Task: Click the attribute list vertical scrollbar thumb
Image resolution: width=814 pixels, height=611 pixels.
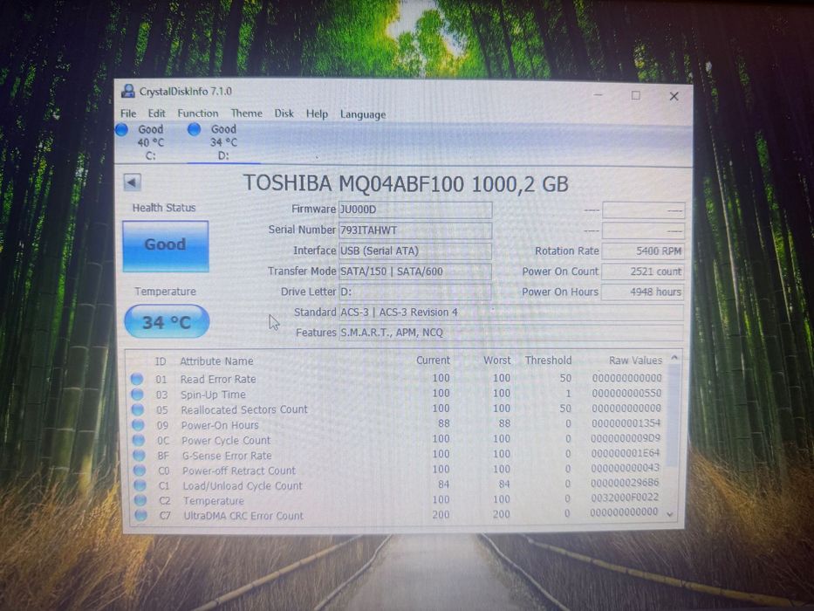Action: [x=673, y=415]
